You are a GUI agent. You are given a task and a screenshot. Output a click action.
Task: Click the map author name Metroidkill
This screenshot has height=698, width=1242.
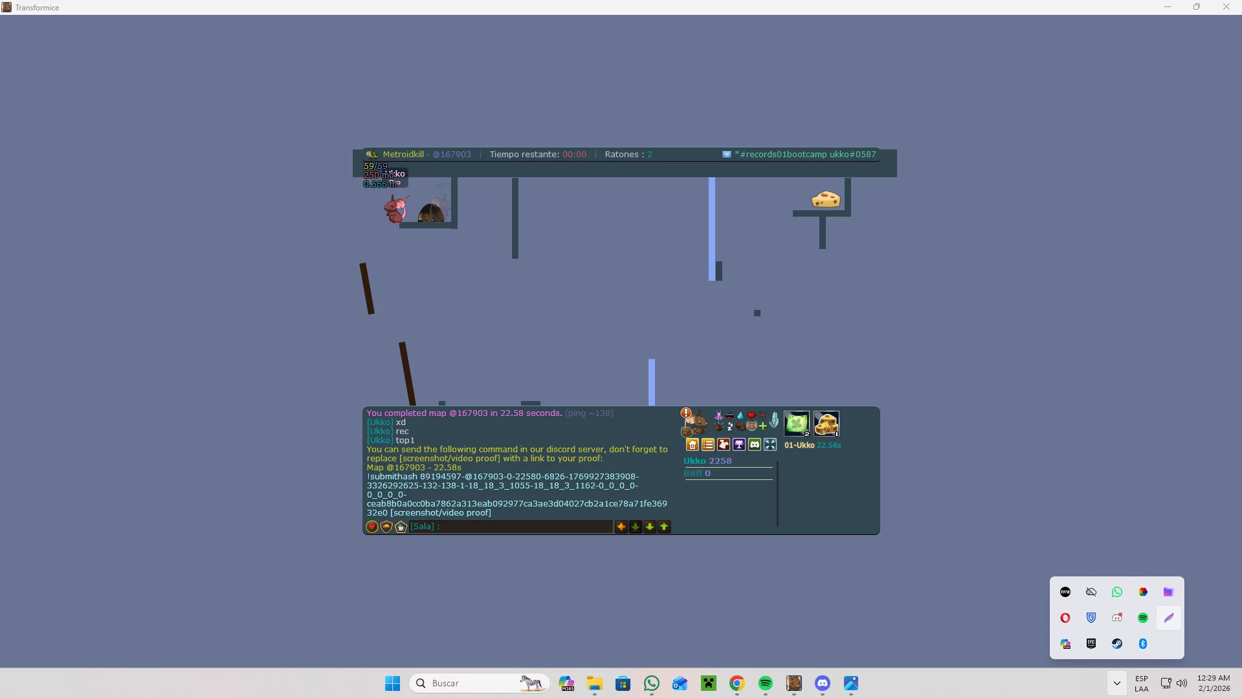[403, 155]
